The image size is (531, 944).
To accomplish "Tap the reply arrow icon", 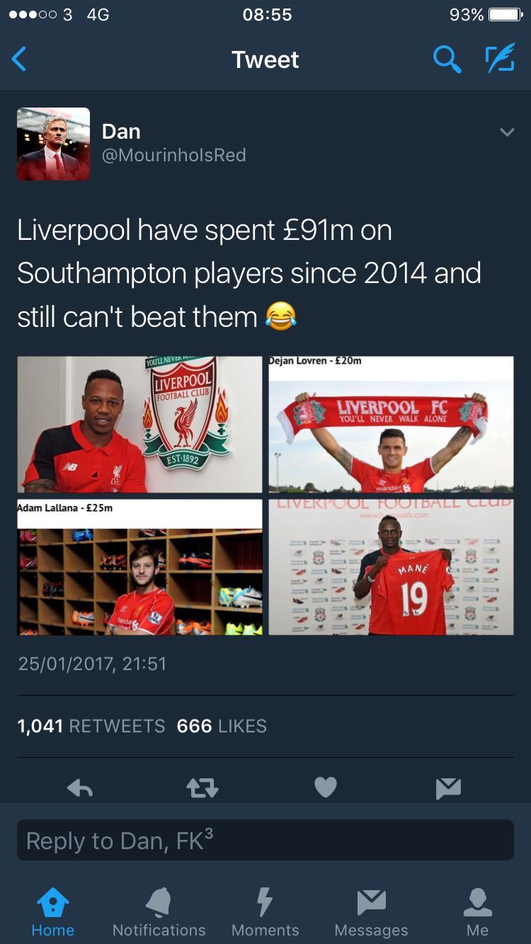I will click(79, 788).
